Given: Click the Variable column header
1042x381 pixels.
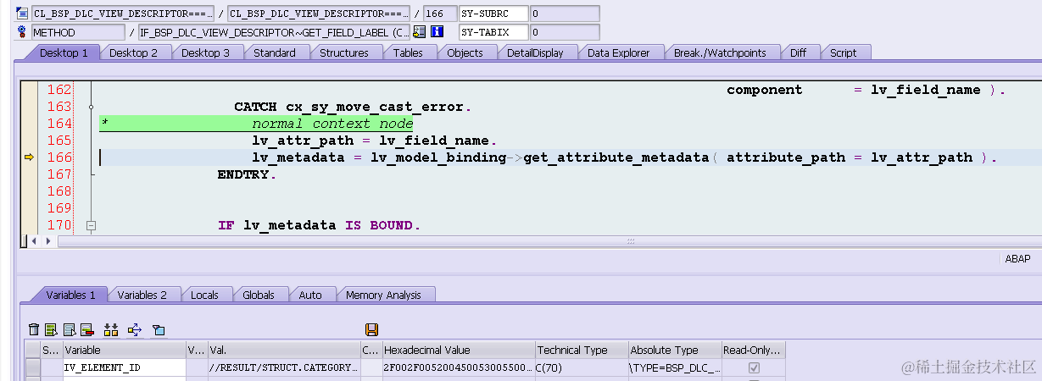Looking at the screenshot, I should click(124, 350).
